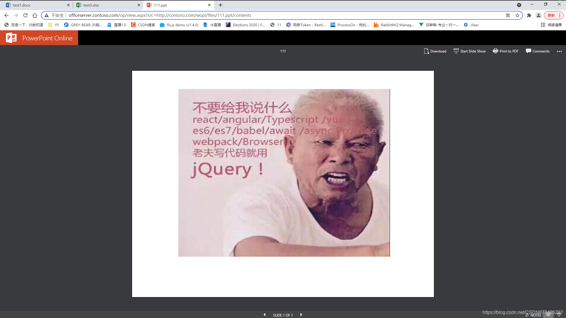Image resolution: width=566 pixels, height=318 pixels.
Task: Open the Elections 2020 bookmark
Action: [x=246, y=25]
